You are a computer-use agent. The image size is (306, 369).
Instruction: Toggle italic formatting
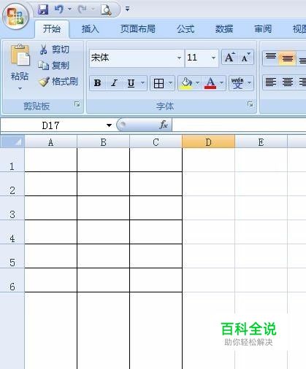114,83
